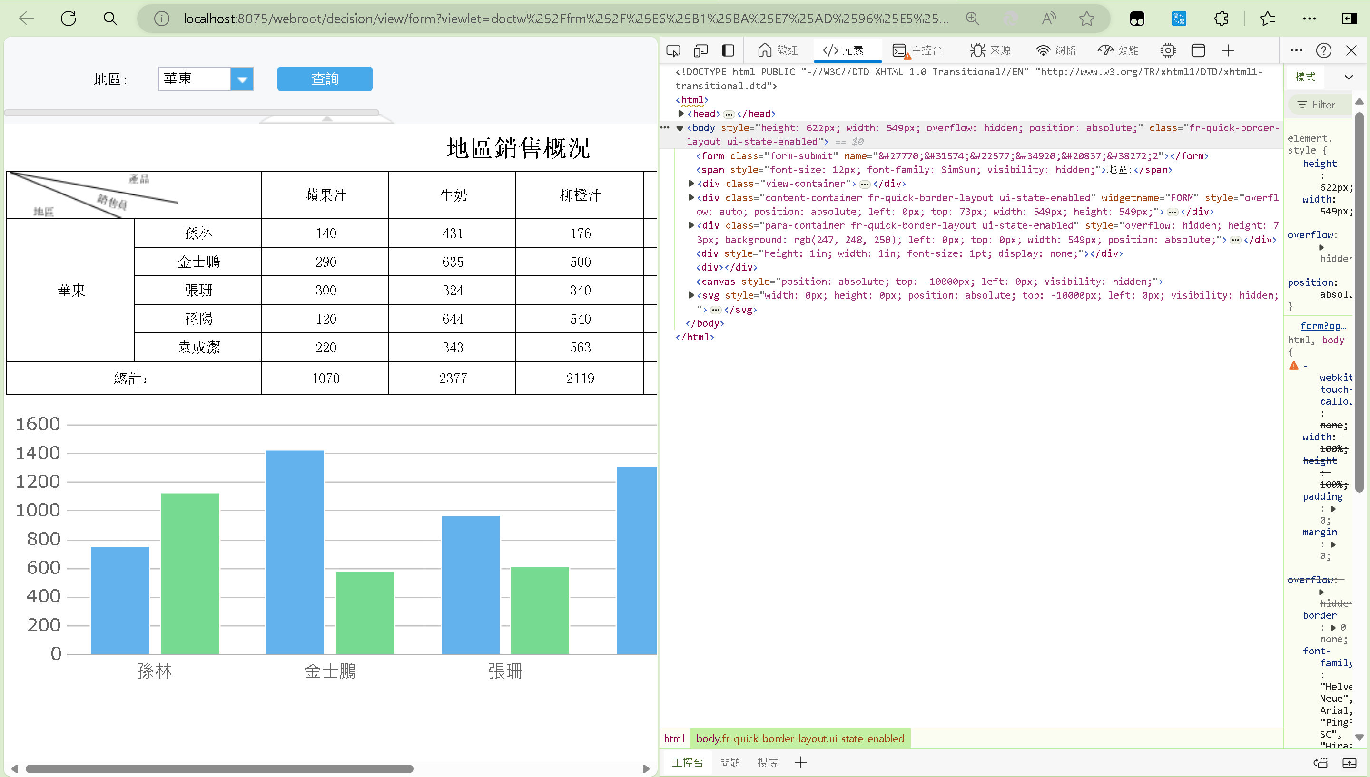Click the report horizontal scrollbar thumb

click(x=219, y=769)
